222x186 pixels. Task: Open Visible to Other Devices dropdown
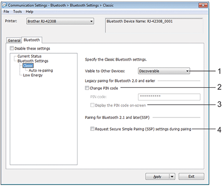coord(164,71)
